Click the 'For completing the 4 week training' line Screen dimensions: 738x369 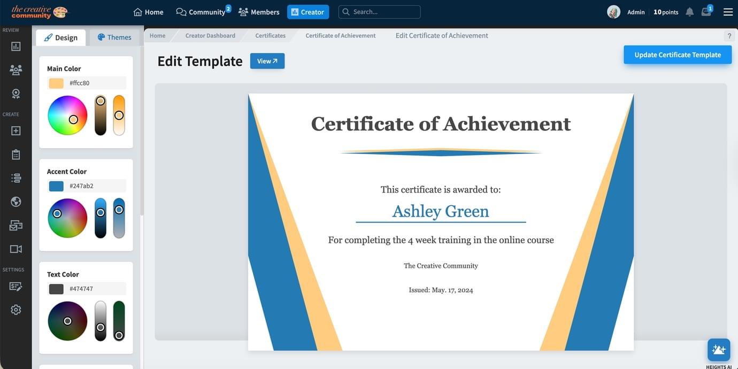[441, 240]
